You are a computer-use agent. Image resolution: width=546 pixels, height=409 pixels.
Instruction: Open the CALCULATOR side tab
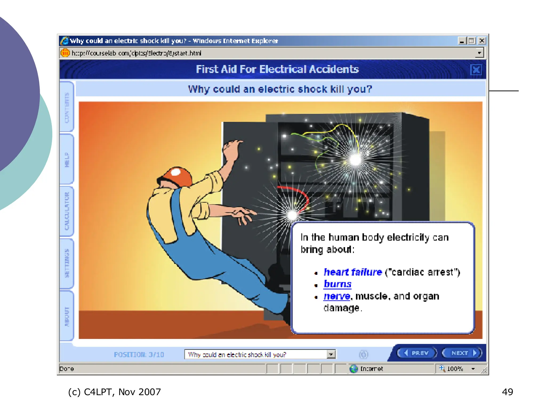click(x=67, y=211)
